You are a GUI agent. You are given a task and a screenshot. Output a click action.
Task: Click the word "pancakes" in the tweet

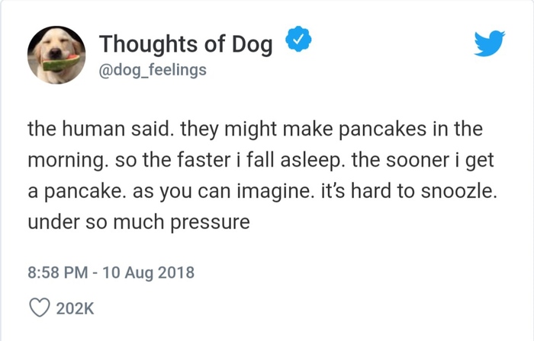382,129
